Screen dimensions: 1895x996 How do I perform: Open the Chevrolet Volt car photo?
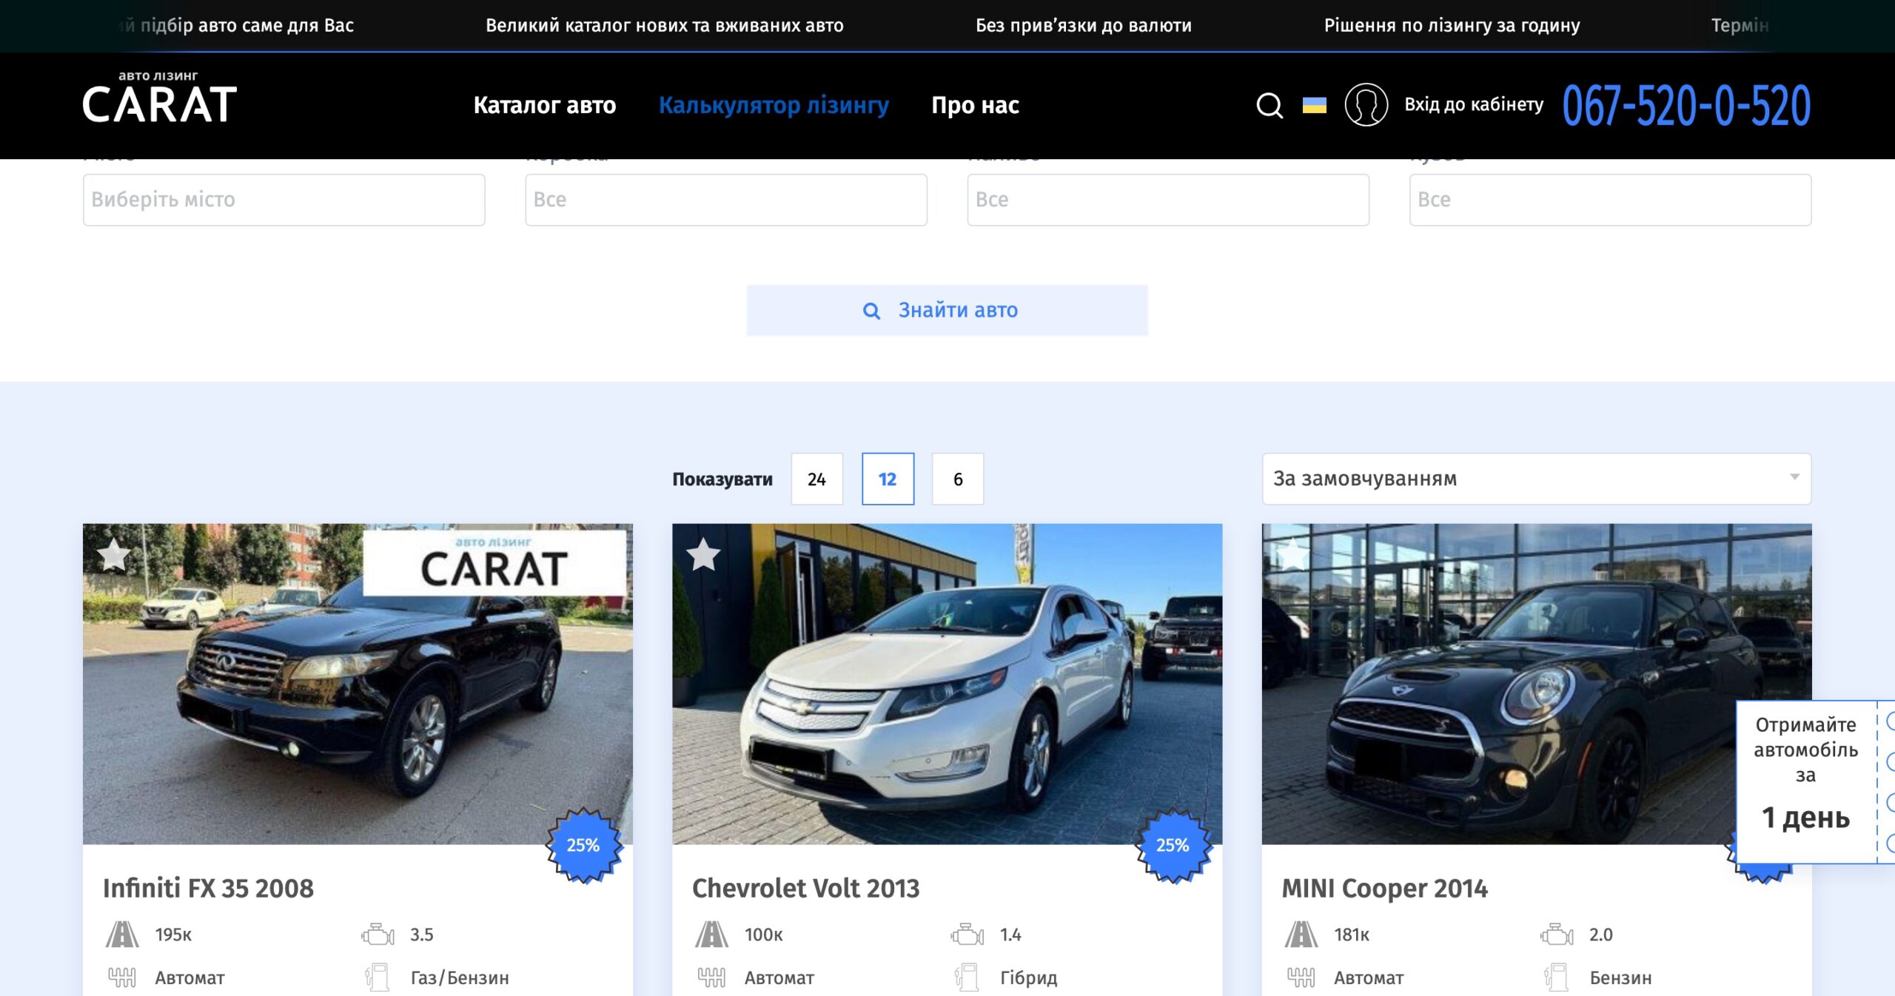tap(947, 684)
